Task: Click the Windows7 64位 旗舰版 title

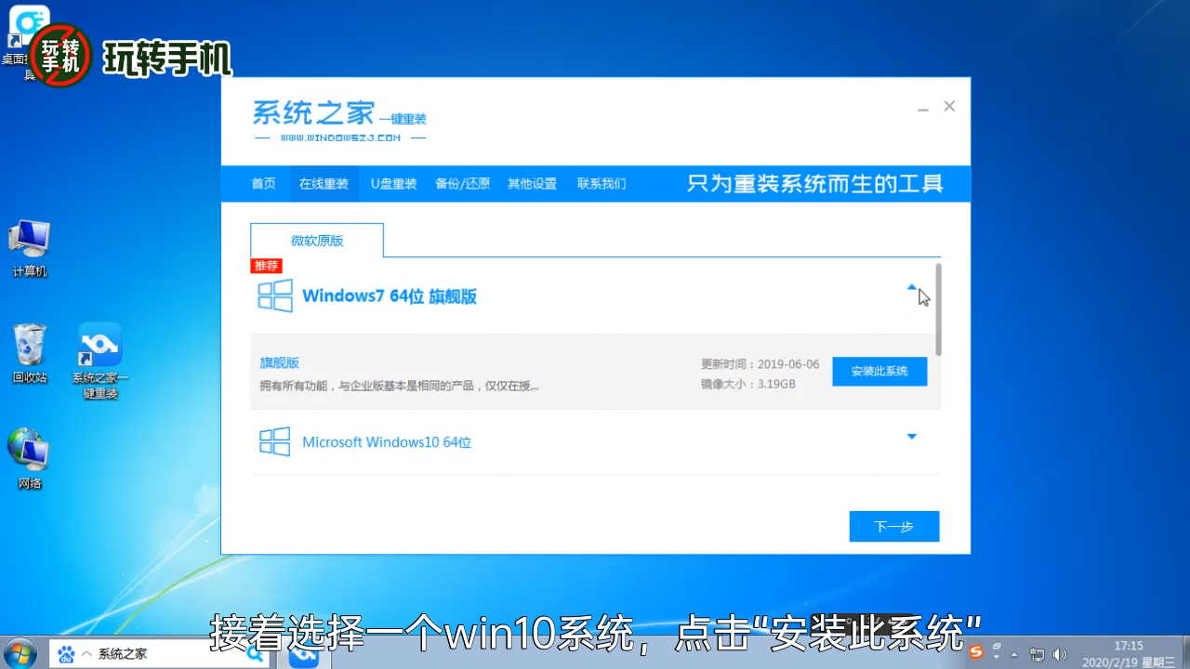Action: click(390, 296)
